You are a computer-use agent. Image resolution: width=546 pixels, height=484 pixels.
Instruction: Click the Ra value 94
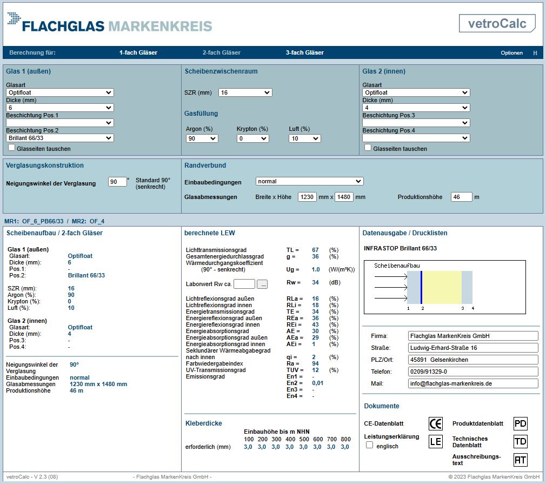pos(316,363)
